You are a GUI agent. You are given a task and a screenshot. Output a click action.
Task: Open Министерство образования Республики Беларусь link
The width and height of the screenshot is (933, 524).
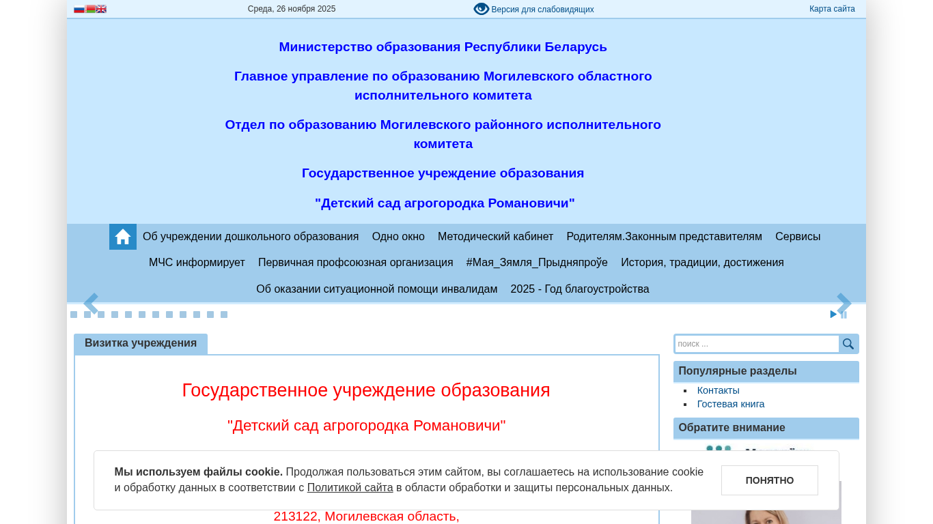tap(443, 47)
